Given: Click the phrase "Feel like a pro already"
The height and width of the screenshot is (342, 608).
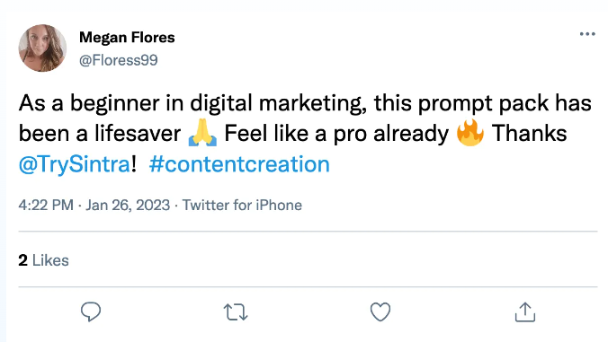Looking at the screenshot, I should pyautogui.click(x=336, y=135).
